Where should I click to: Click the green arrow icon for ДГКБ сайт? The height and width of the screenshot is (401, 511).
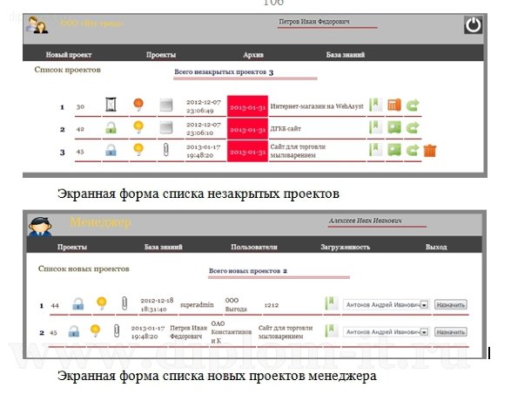tap(413, 127)
